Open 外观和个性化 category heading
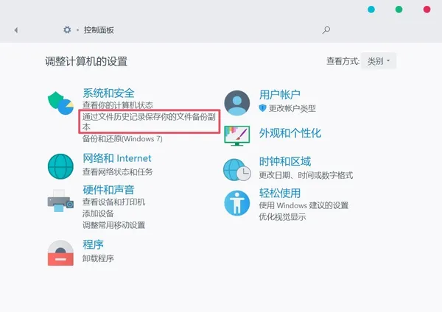 (x=290, y=133)
